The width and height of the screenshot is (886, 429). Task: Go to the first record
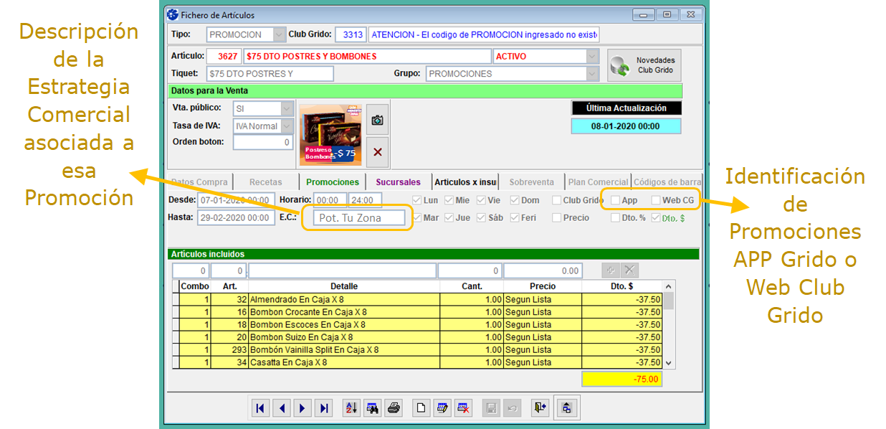click(260, 408)
